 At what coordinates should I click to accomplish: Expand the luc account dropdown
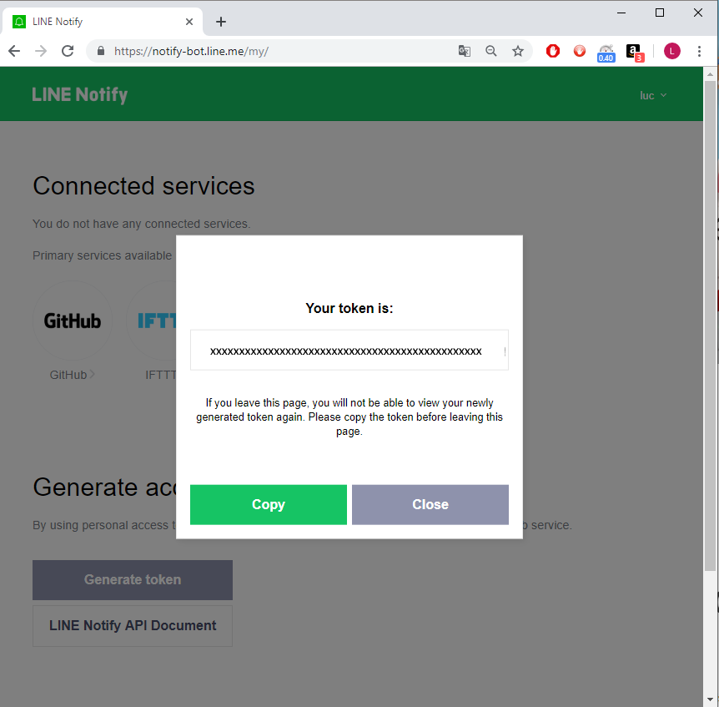(x=653, y=95)
